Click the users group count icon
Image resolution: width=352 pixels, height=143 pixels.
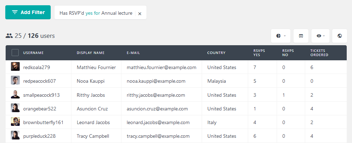pyautogui.click(x=9, y=35)
